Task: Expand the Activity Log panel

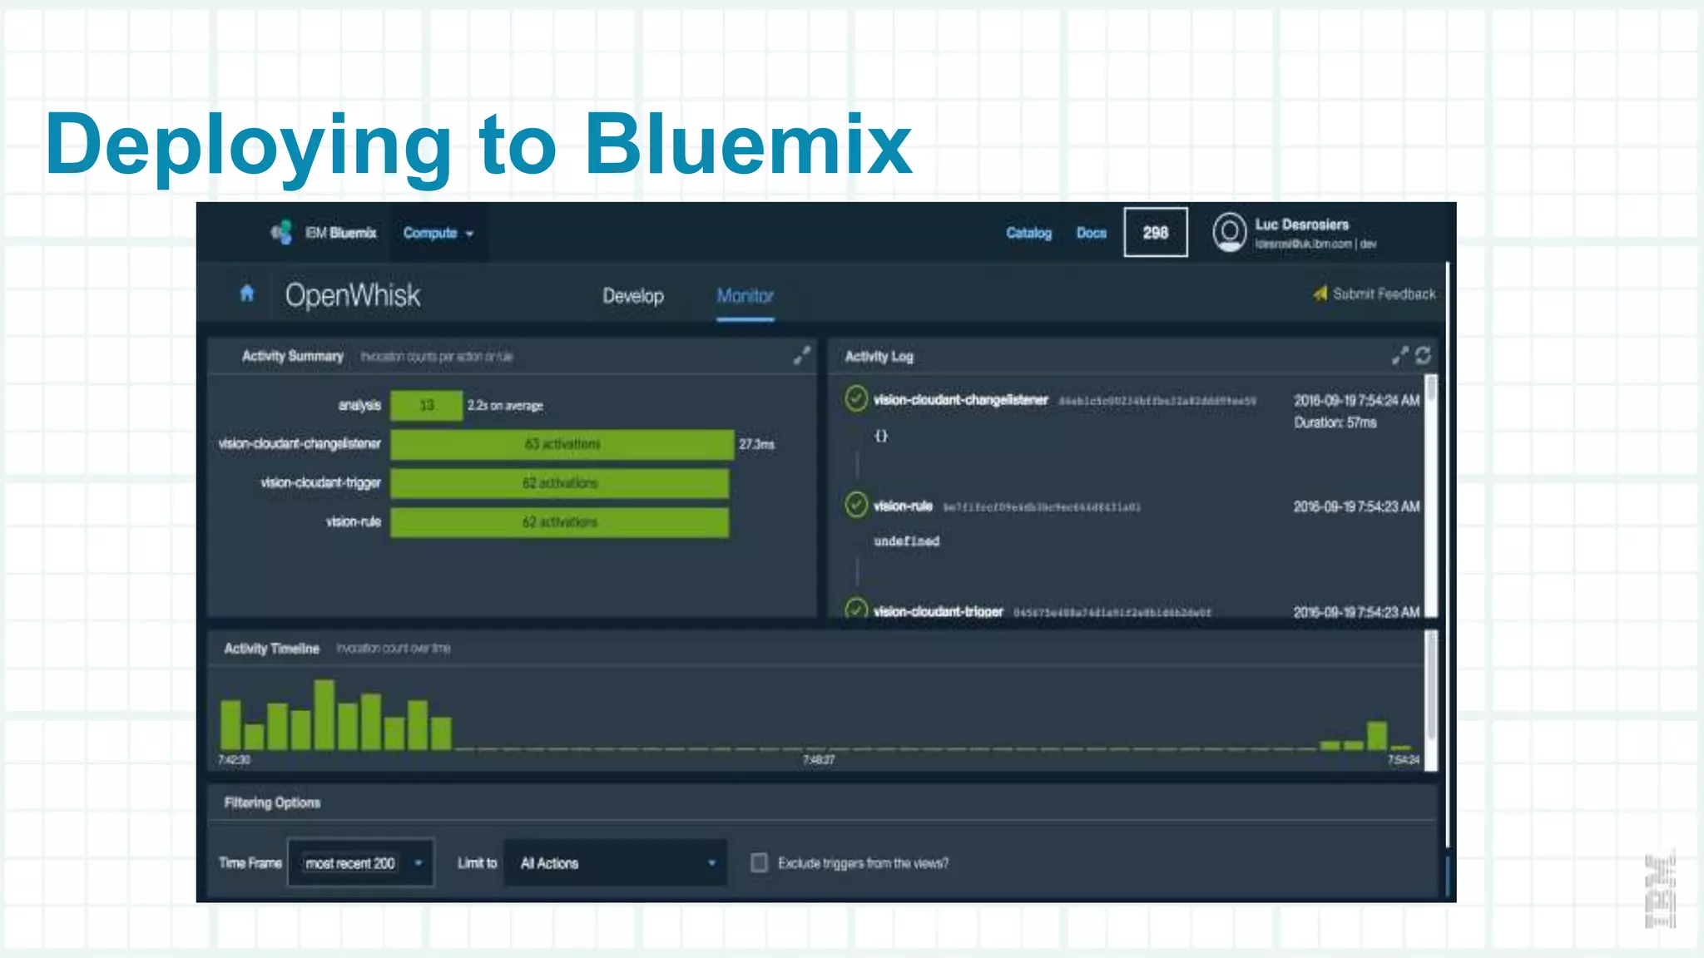Action: pos(1399,356)
